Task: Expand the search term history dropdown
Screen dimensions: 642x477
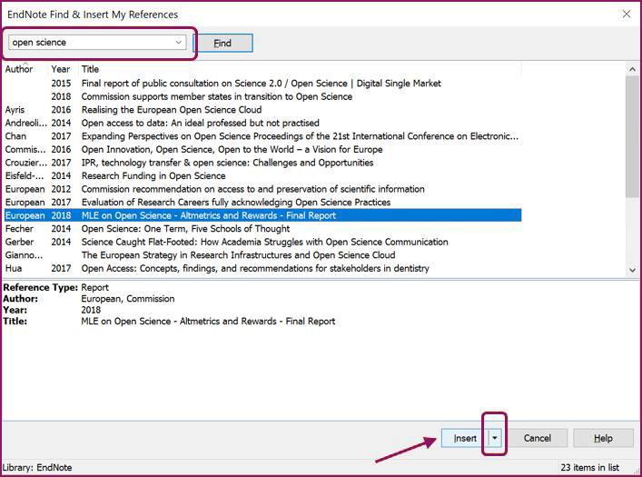Action: click(178, 43)
